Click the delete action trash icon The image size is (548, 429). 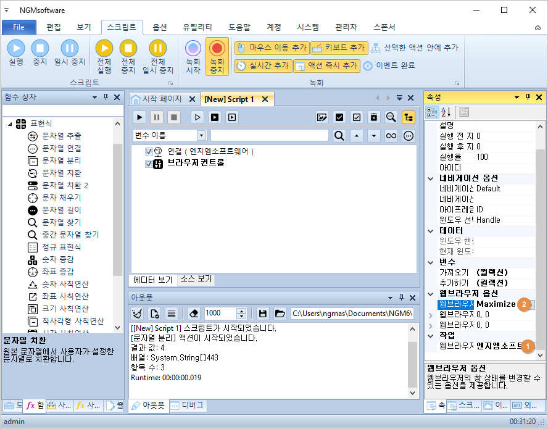coord(373,117)
